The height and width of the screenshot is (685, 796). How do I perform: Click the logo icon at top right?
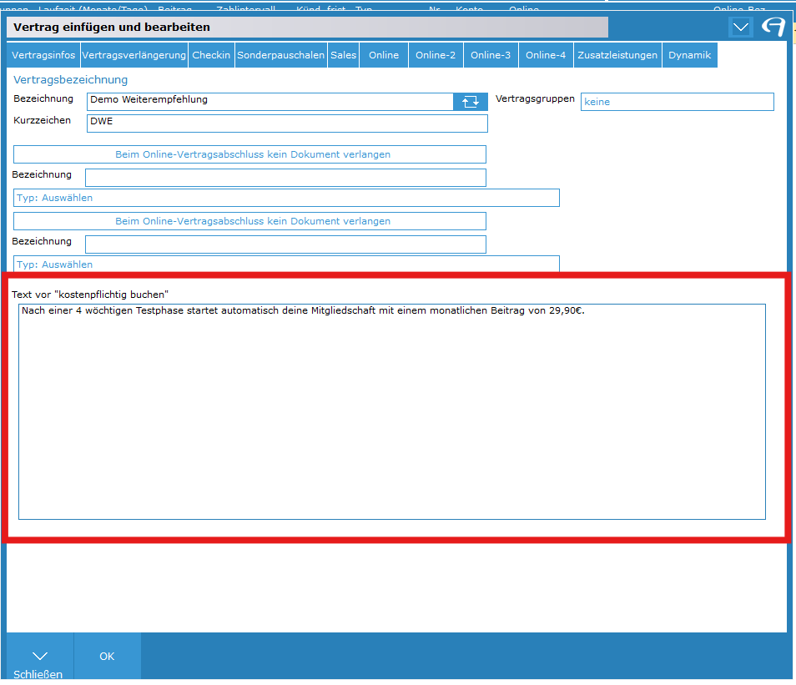(773, 28)
